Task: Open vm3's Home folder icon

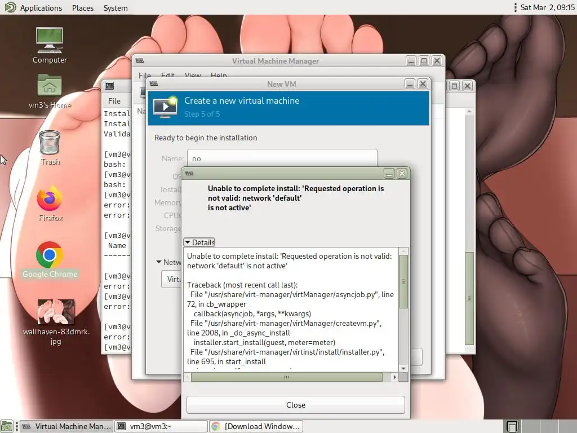Action: pyautogui.click(x=50, y=91)
